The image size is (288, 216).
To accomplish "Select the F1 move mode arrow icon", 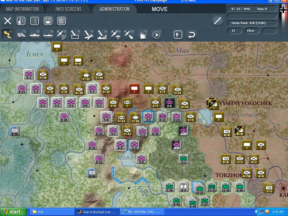I will point(8,35).
